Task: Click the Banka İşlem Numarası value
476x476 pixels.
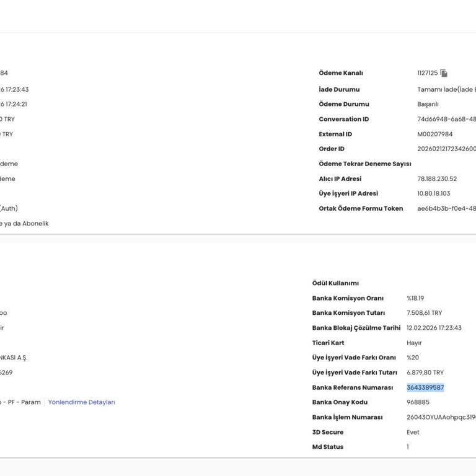Action: point(441,417)
